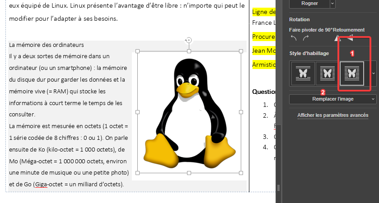Click the highlighted text 'Jean Mo'

264,51
